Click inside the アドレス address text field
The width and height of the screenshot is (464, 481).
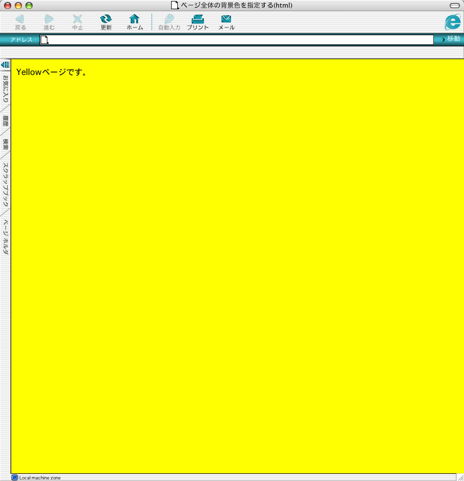239,40
